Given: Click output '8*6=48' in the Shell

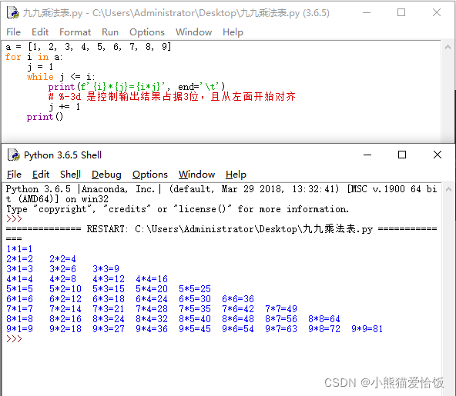Looking at the screenshot, I should [x=238, y=319].
